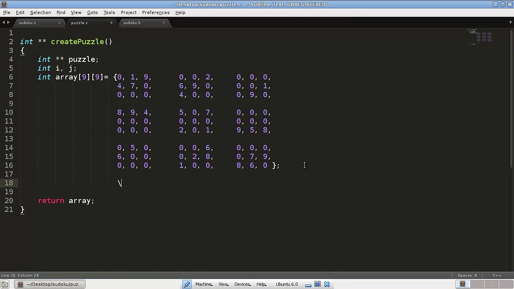The height and width of the screenshot is (289, 514).
Task: Open the Preferences menu
Action: point(156,12)
